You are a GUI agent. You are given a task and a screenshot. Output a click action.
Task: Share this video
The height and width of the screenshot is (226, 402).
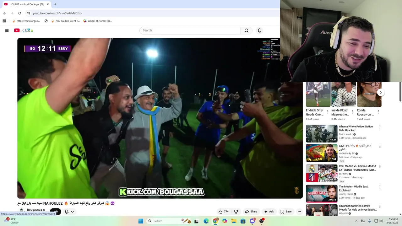(x=251, y=212)
